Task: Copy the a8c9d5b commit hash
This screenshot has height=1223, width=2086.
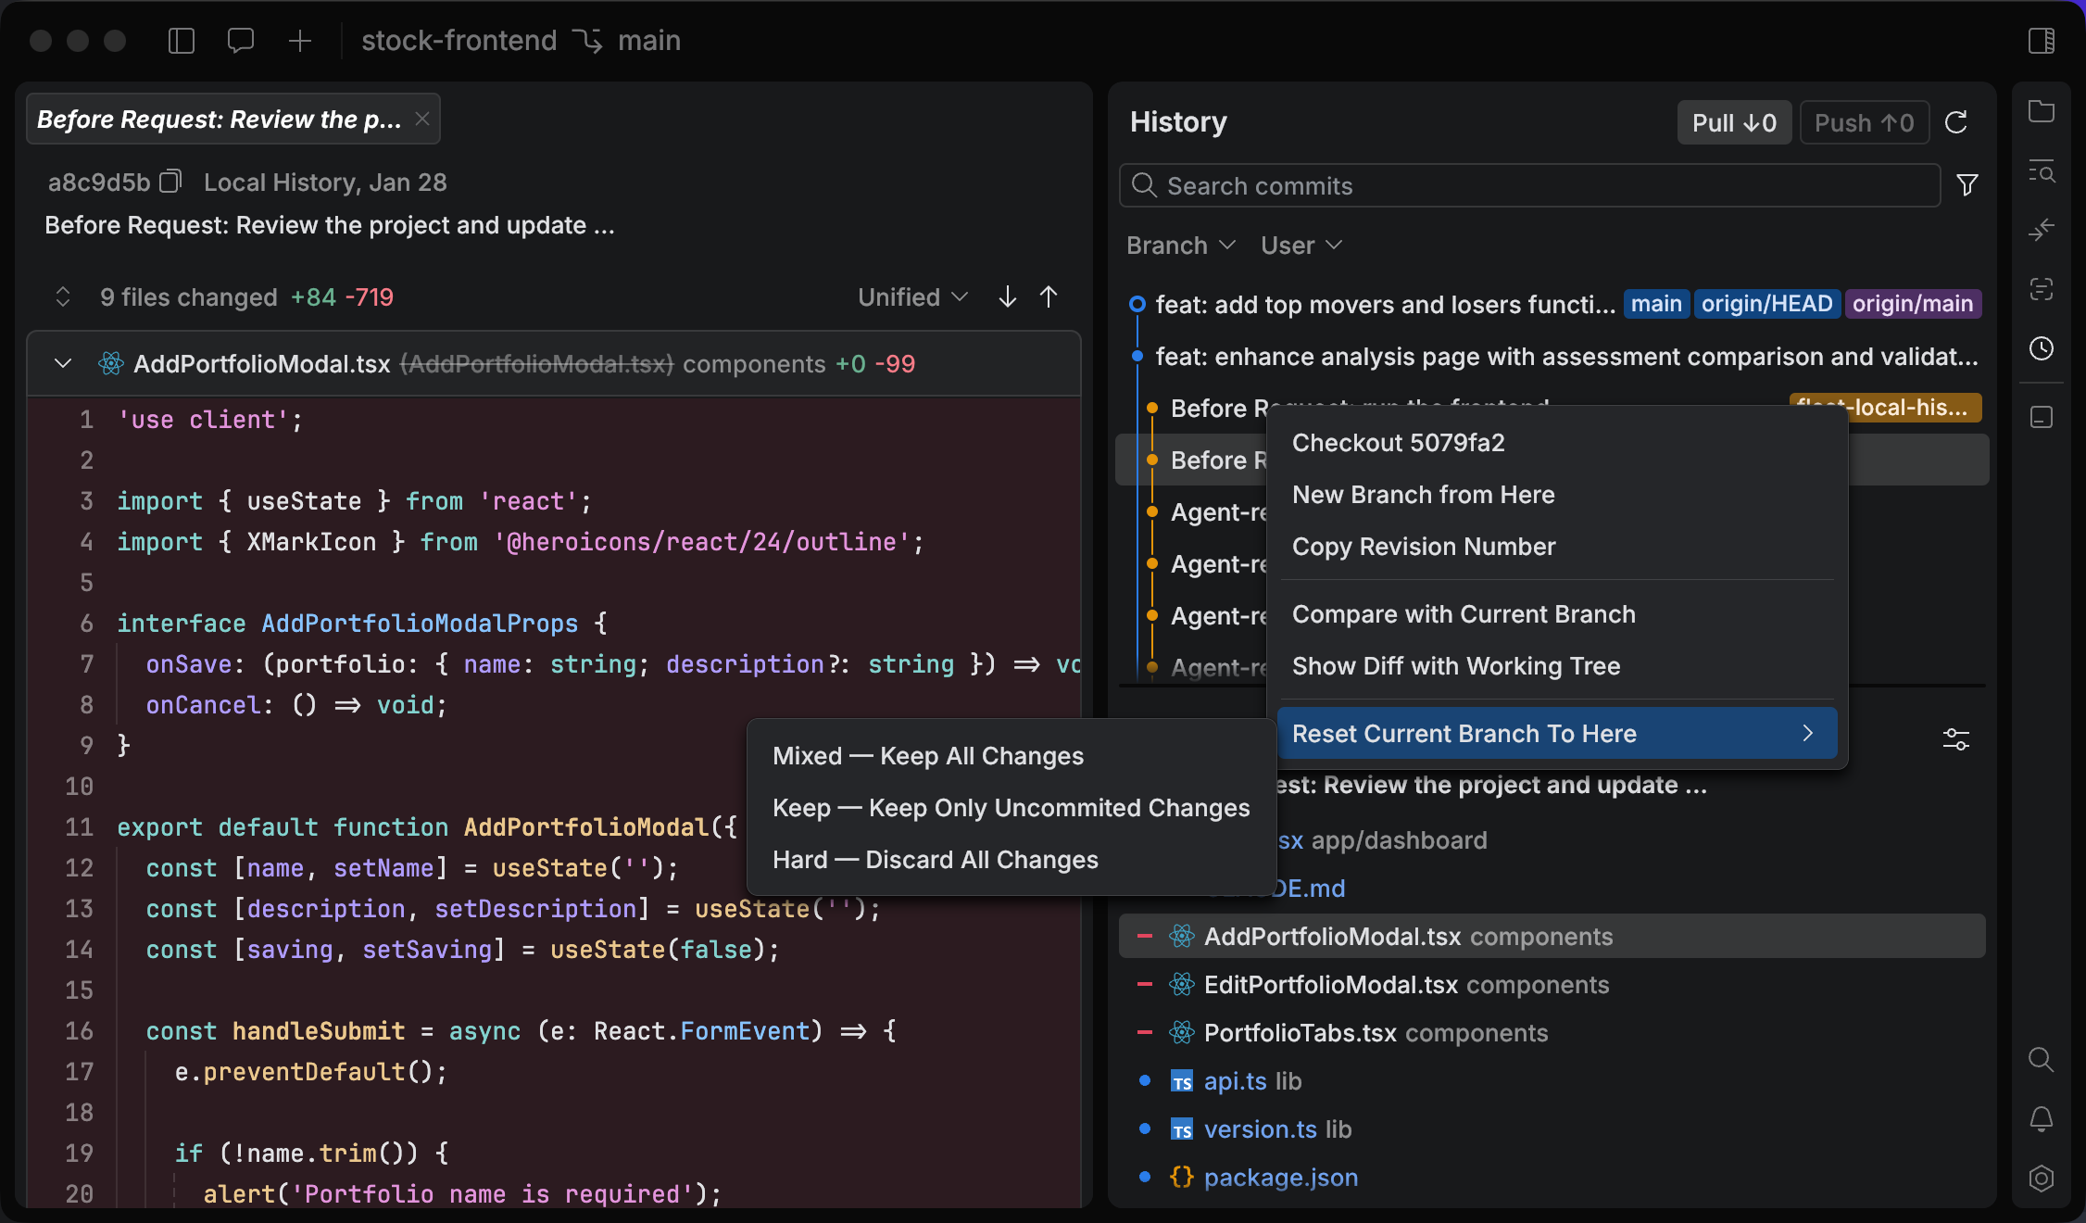Action: coord(170,182)
